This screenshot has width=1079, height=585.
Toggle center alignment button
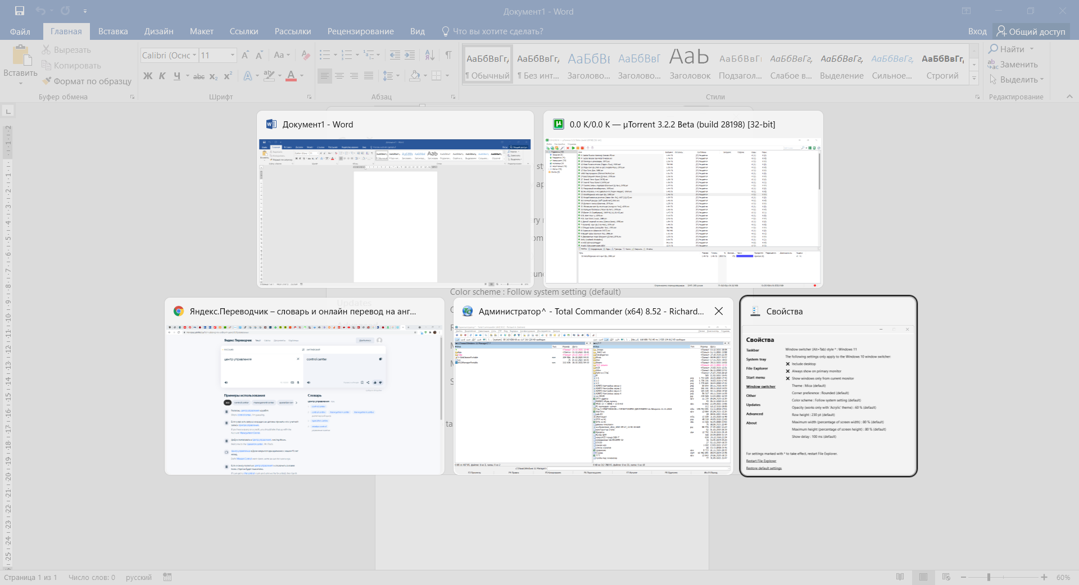click(x=339, y=76)
